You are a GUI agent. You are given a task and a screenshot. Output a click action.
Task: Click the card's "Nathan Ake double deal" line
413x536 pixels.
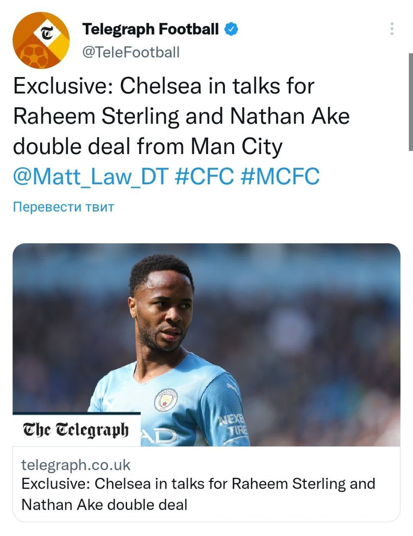click(x=104, y=505)
